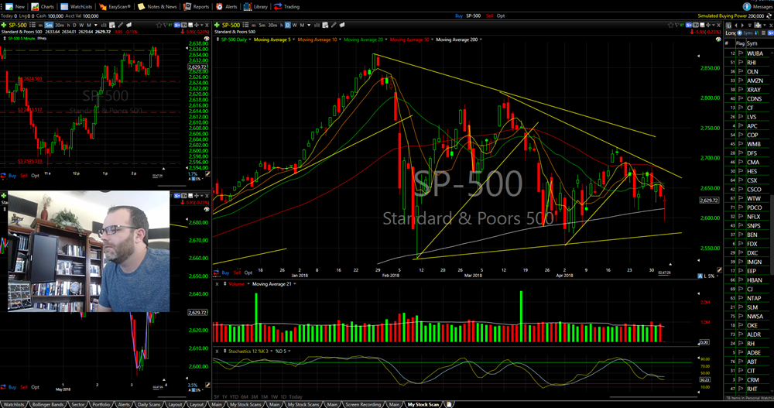Select NFLX row in the watchlist

(747, 216)
